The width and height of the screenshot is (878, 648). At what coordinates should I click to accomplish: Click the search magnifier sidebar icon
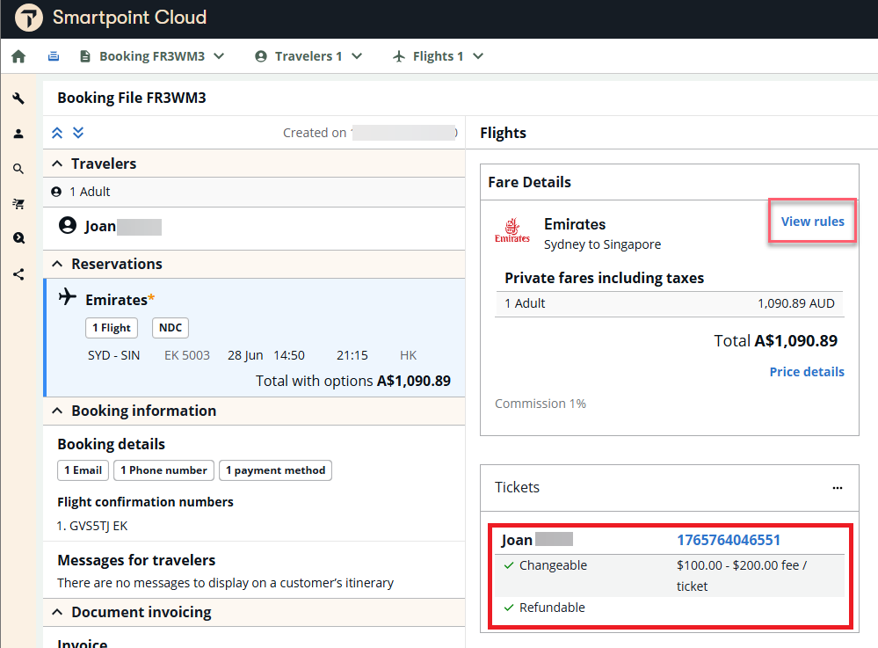pyautogui.click(x=18, y=169)
